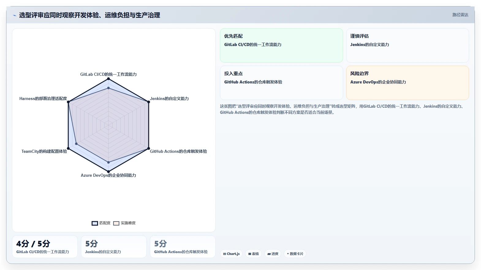Click radar axis label TeamCity的构建配置体验
This screenshot has width=481, height=270.
point(44,151)
